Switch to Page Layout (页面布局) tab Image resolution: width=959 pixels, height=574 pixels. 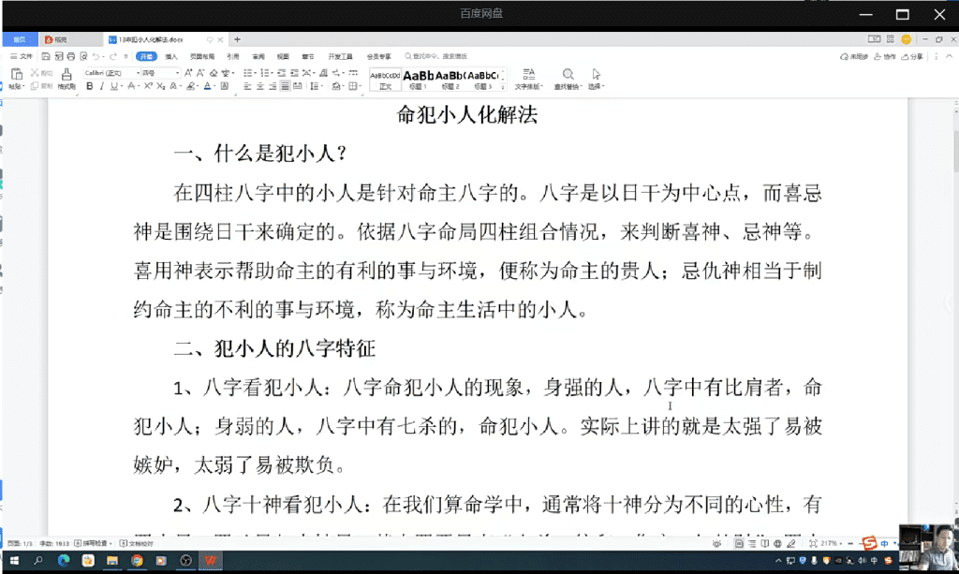tap(201, 56)
